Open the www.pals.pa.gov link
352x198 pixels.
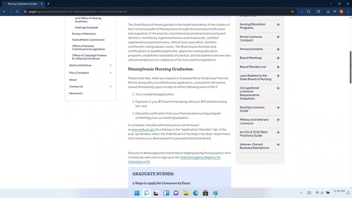(x=143, y=130)
